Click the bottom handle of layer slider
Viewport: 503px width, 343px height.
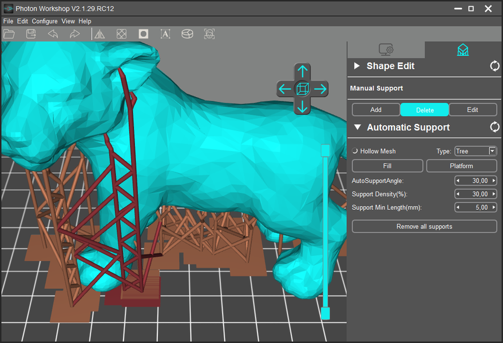tap(325, 313)
